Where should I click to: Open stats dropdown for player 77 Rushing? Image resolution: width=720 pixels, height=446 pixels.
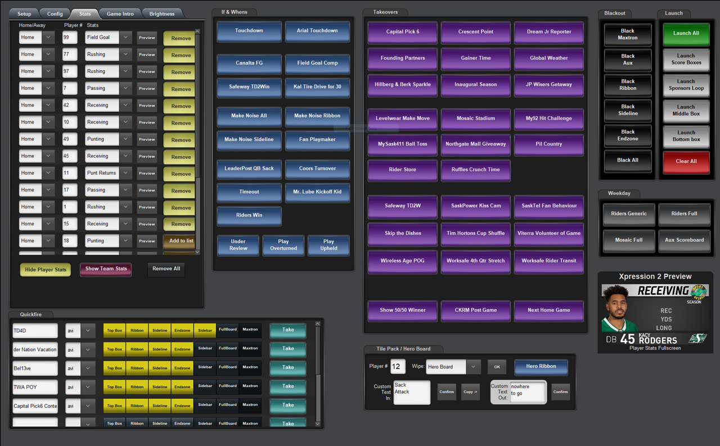coord(126,54)
